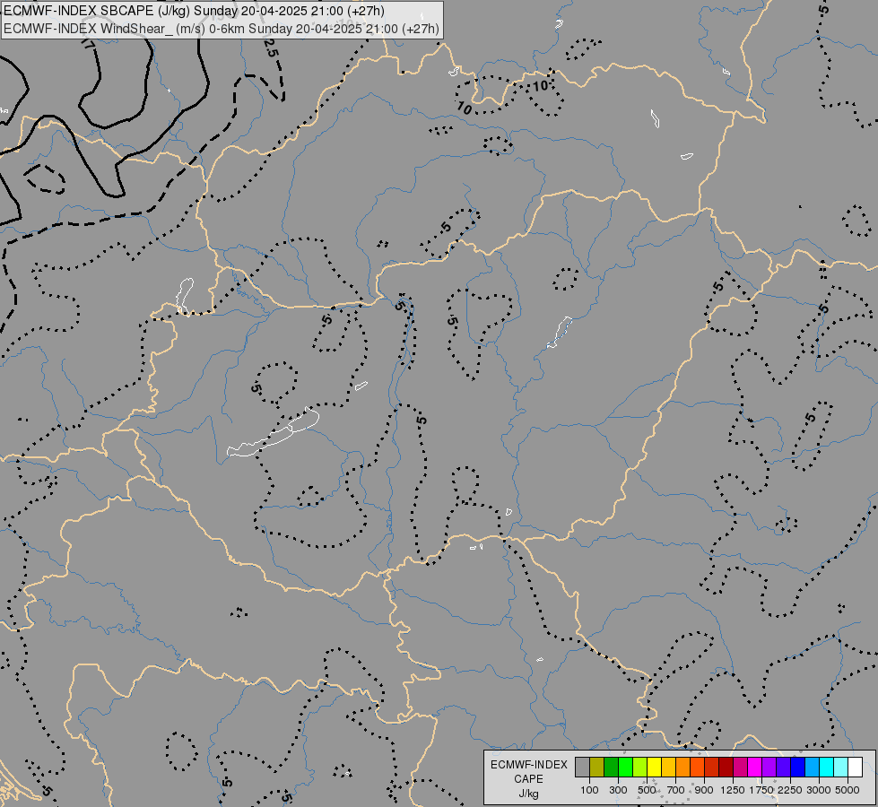This screenshot has height=807, width=878.
Task: Click the legend label '900'
Action: pos(704,790)
